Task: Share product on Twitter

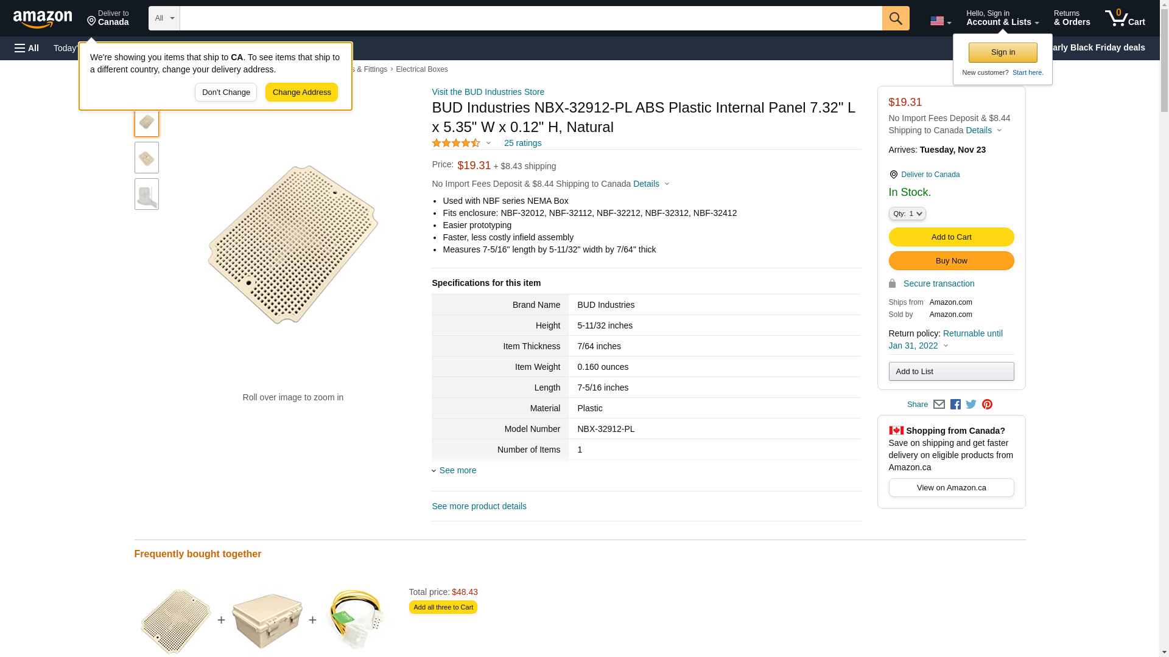Action: pyautogui.click(x=971, y=405)
